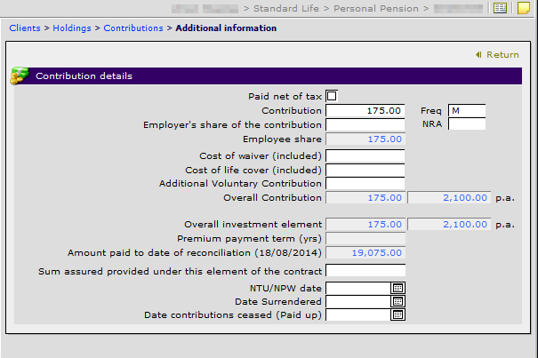Image resolution: width=538 pixels, height=358 pixels.
Task: Click the Cost of waiver field
Action: tap(365, 155)
